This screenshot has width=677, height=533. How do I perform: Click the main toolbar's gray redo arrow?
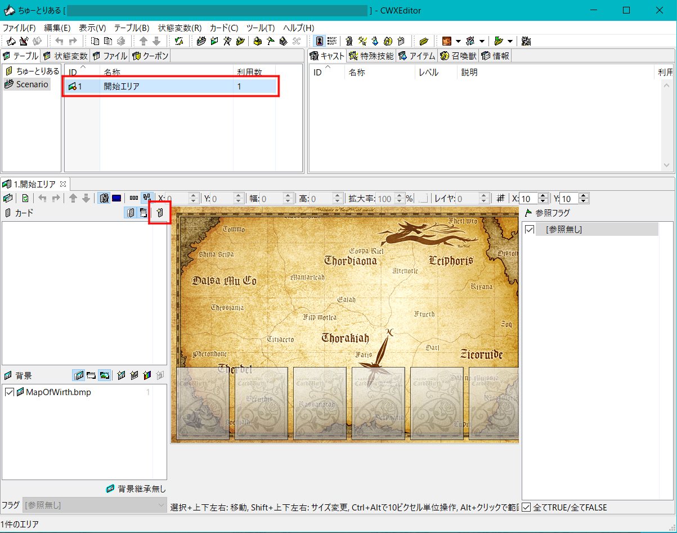pos(72,41)
